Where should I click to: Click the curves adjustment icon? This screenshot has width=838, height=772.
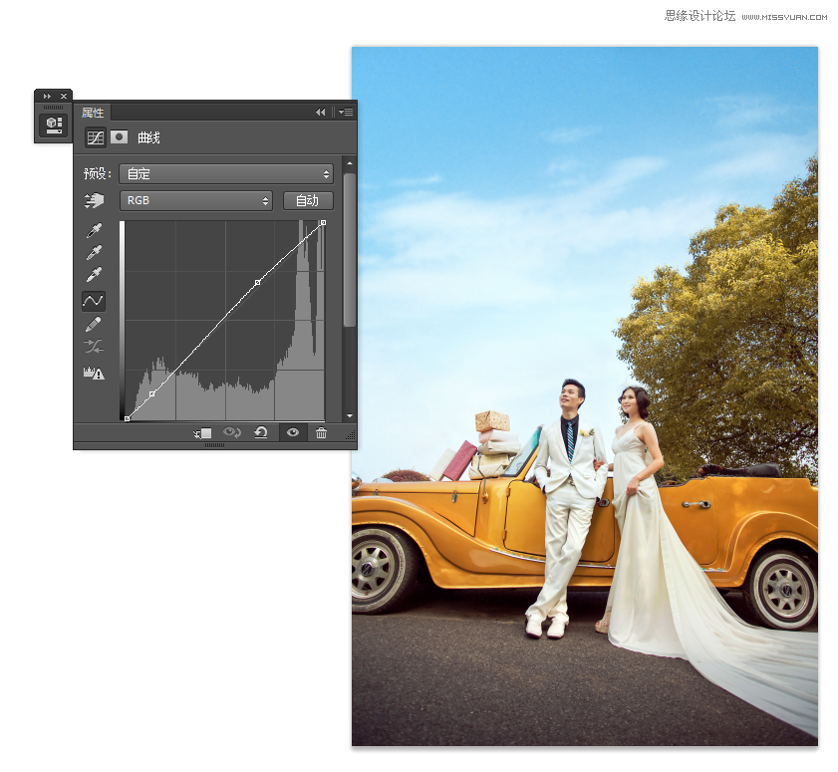coord(95,137)
